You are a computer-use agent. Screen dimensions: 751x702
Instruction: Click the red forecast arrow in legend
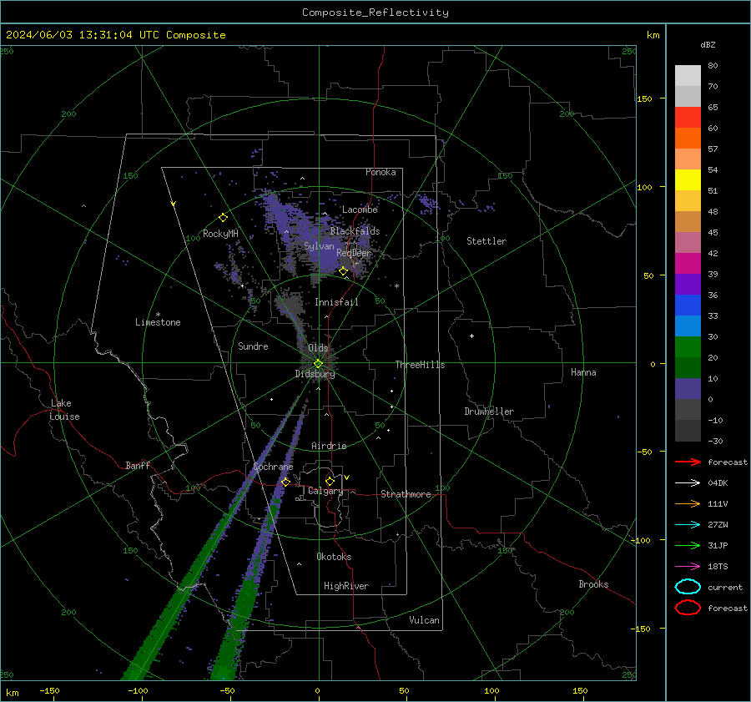point(688,462)
